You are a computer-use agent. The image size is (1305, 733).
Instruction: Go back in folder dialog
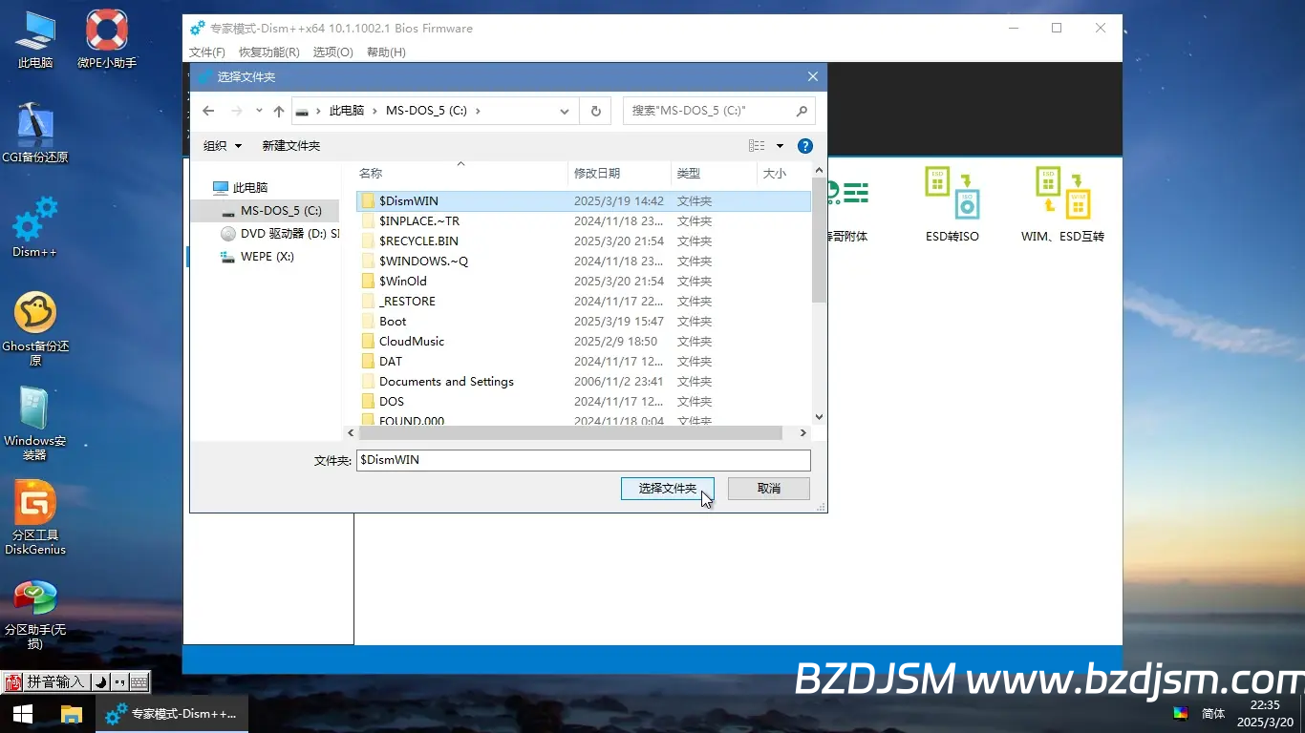click(x=208, y=111)
